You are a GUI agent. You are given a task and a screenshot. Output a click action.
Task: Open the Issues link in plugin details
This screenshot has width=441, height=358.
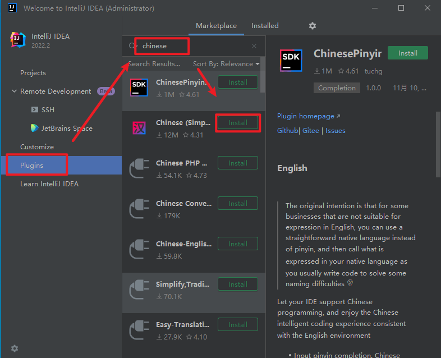pyautogui.click(x=336, y=131)
